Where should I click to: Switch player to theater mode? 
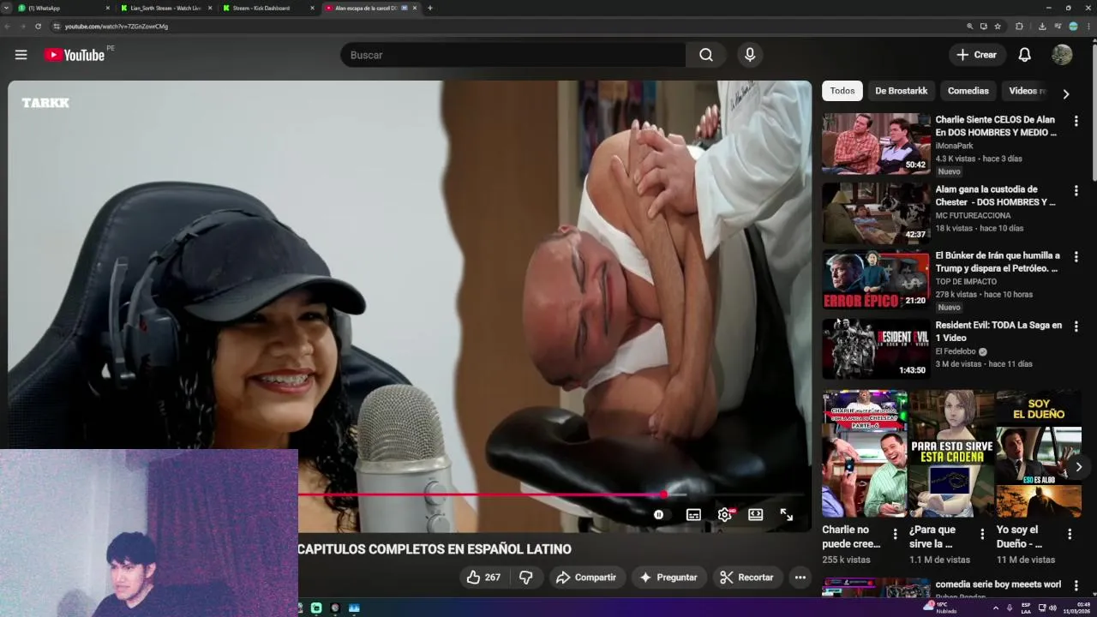755,515
